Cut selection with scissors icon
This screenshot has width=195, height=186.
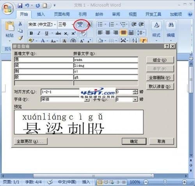click(x=20, y=24)
